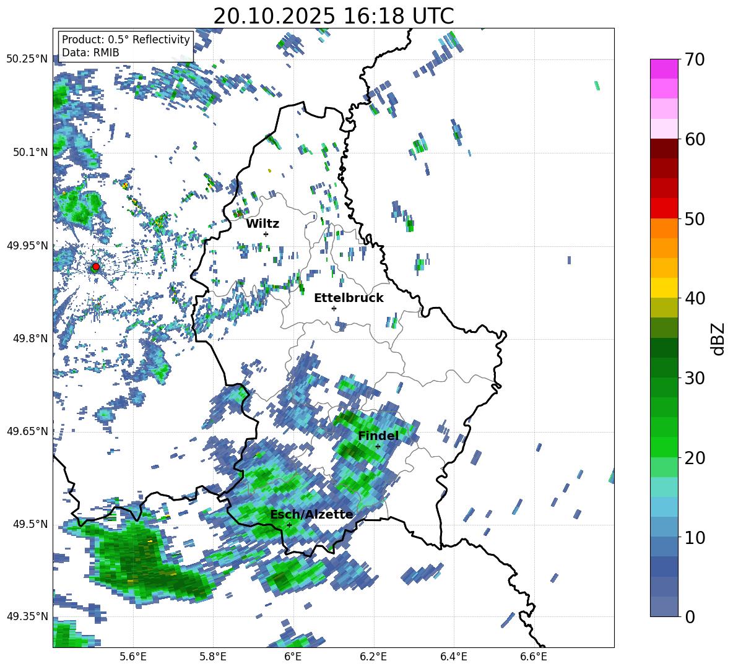Click the Esch/Alzette city label
733x669 pixels.
click(311, 514)
